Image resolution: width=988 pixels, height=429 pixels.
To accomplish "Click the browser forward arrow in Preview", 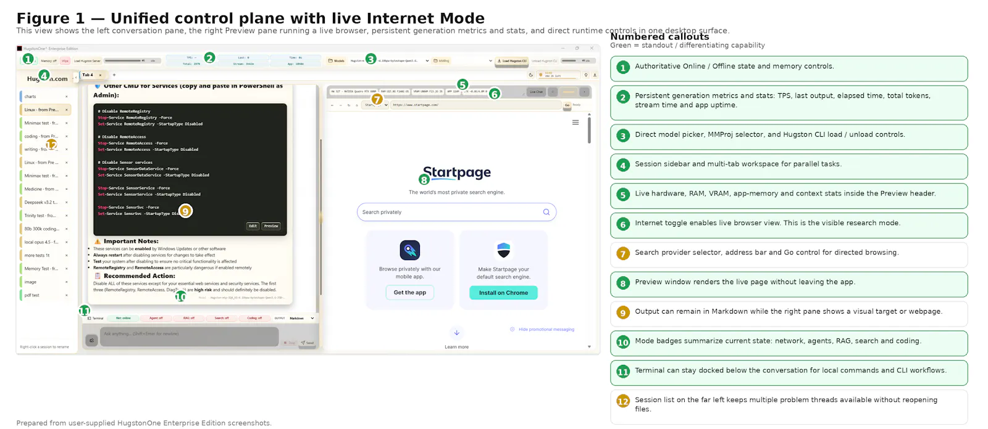I will tap(341, 105).
